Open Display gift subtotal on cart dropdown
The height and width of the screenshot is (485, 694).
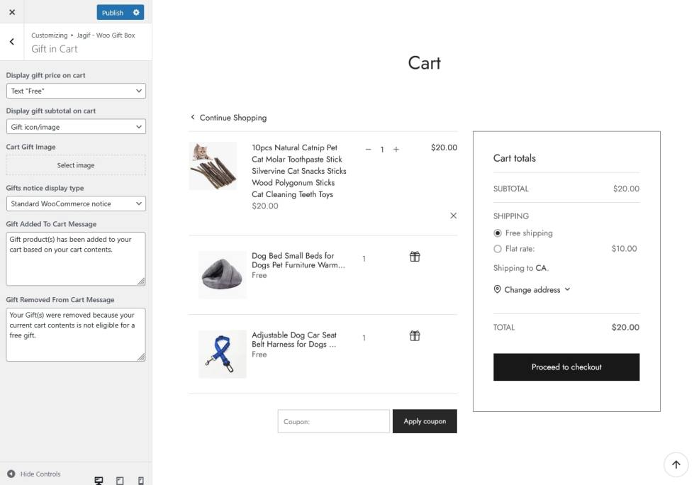point(76,127)
